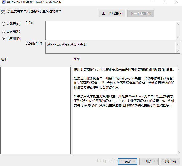Click the title bar window icon
This screenshot has width=182, height=166.
tap(3, 2)
